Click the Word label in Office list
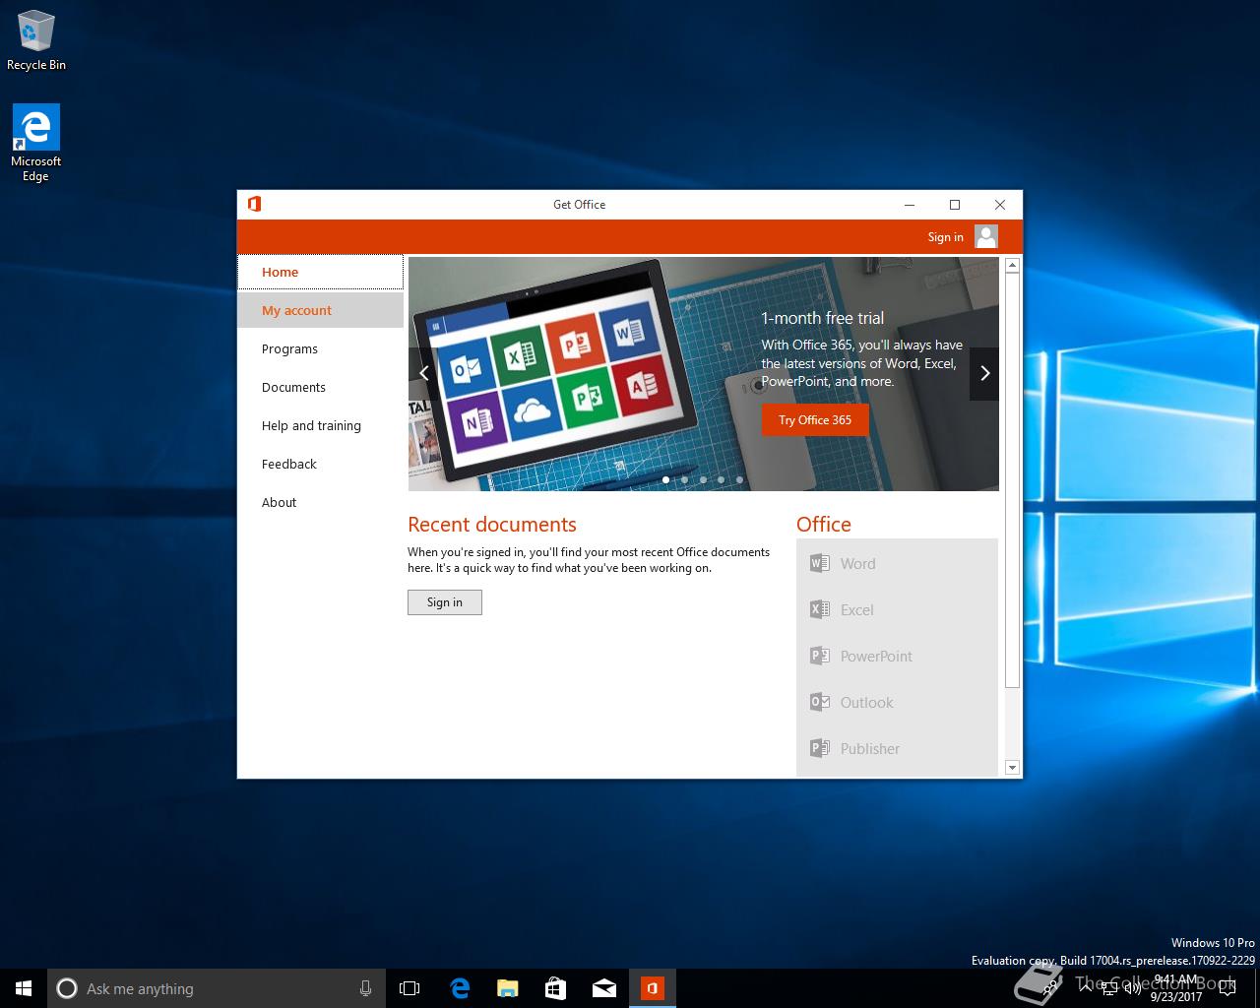Screen dimensions: 1260x1008 coord(857,563)
